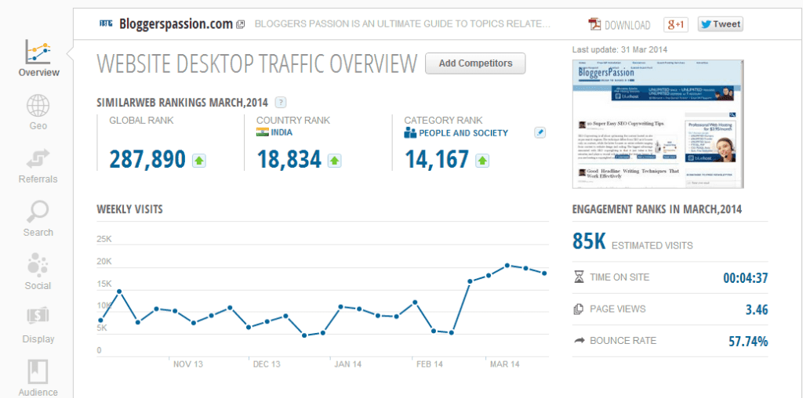Click the JAN 14 axis label
The width and height of the screenshot is (803, 398).
[x=348, y=364]
